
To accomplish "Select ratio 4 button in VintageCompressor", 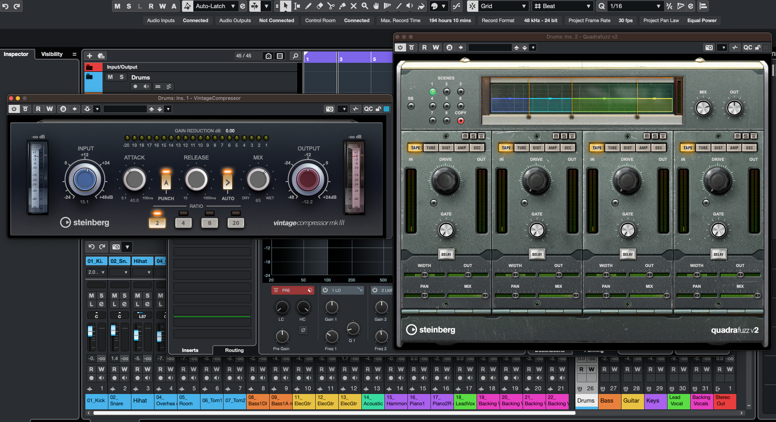I will pyautogui.click(x=183, y=223).
